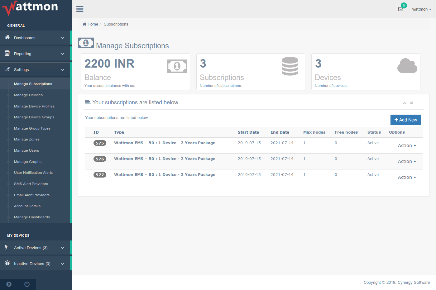
Task: Click the Add New button
Action: 405,120
